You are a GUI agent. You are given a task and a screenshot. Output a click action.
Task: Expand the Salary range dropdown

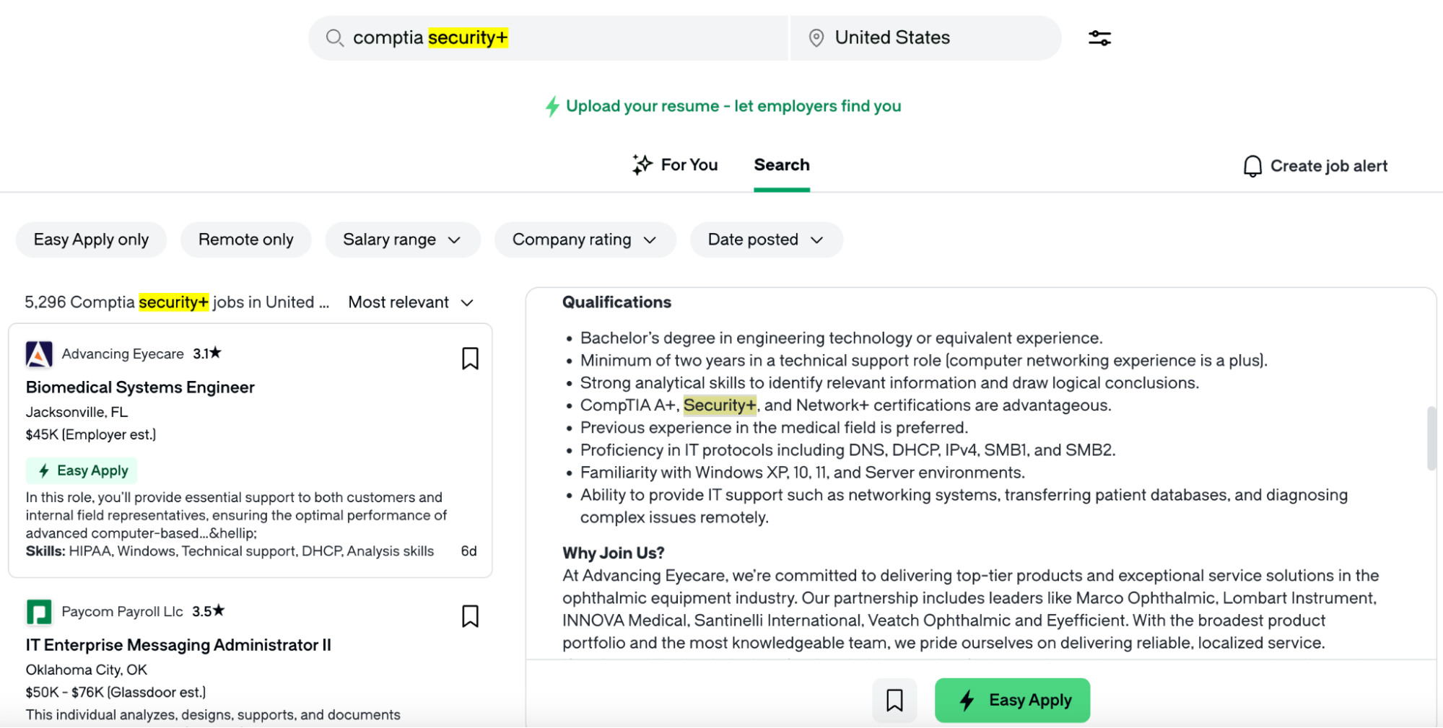[x=402, y=240]
